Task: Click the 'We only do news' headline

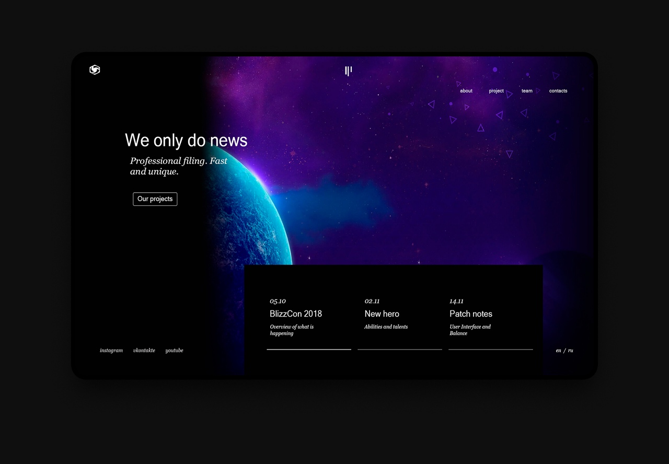Action: (186, 141)
